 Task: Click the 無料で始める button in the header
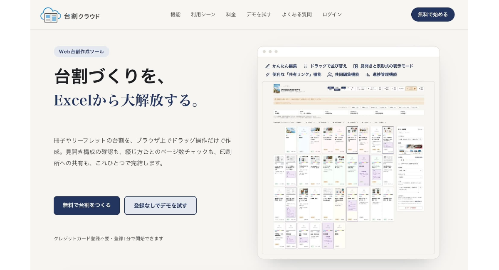[433, 15]
